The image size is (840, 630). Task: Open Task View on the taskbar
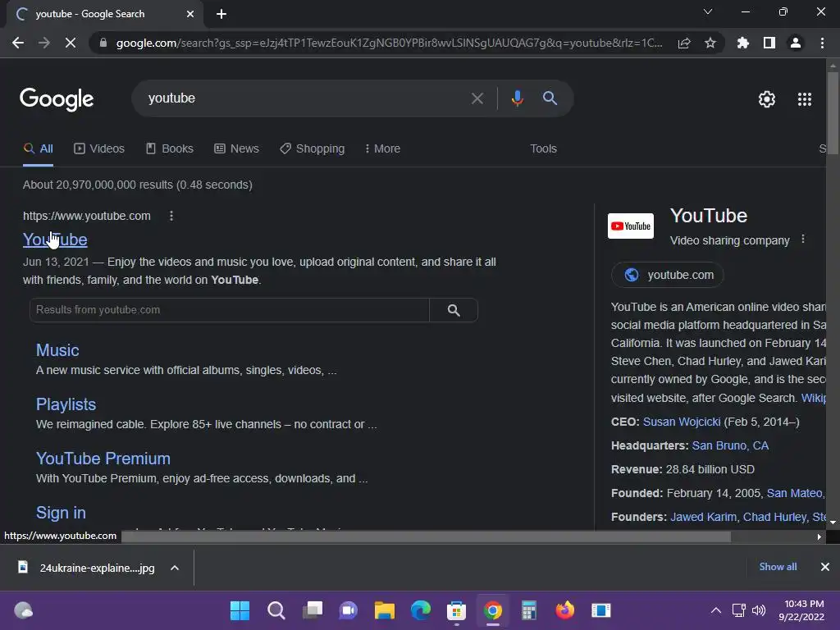tap(313, 610)
